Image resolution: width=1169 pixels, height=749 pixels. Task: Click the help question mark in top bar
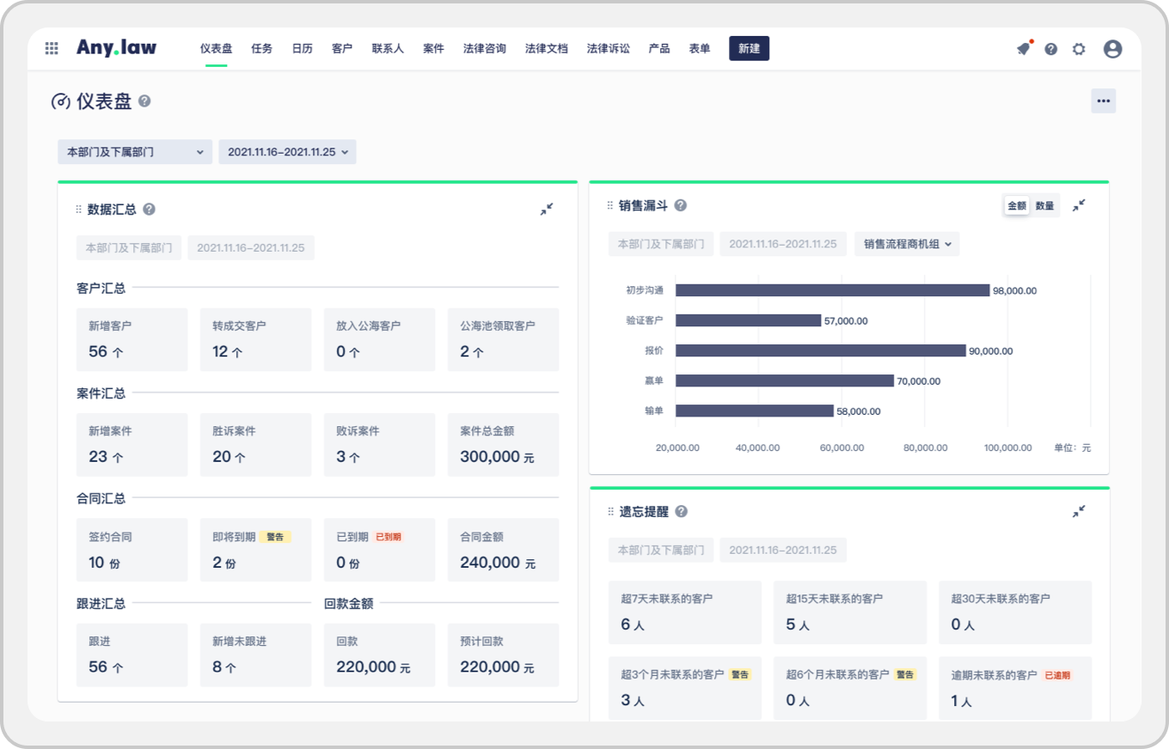(x=1050, y=49)
